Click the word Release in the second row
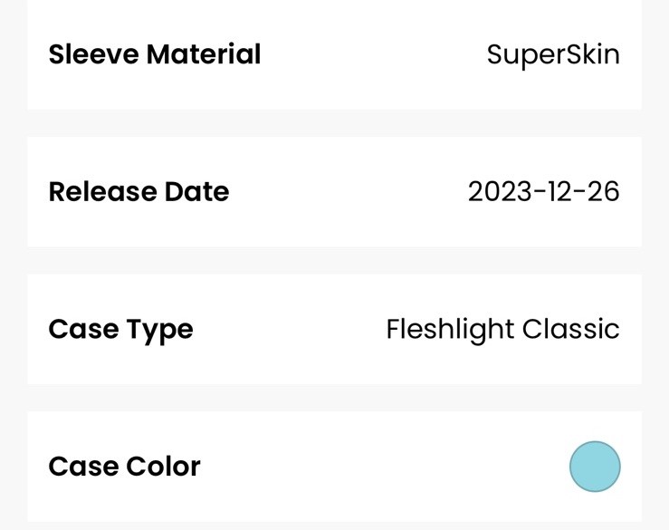Viewport: 669px width, 530px height. tap(101, 192)
